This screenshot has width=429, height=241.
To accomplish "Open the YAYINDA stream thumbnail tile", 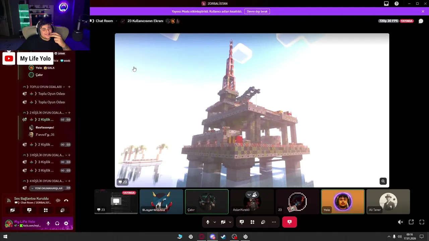I will (x=116, y=202).
